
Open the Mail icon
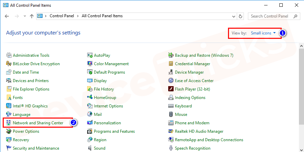[90, 115]
